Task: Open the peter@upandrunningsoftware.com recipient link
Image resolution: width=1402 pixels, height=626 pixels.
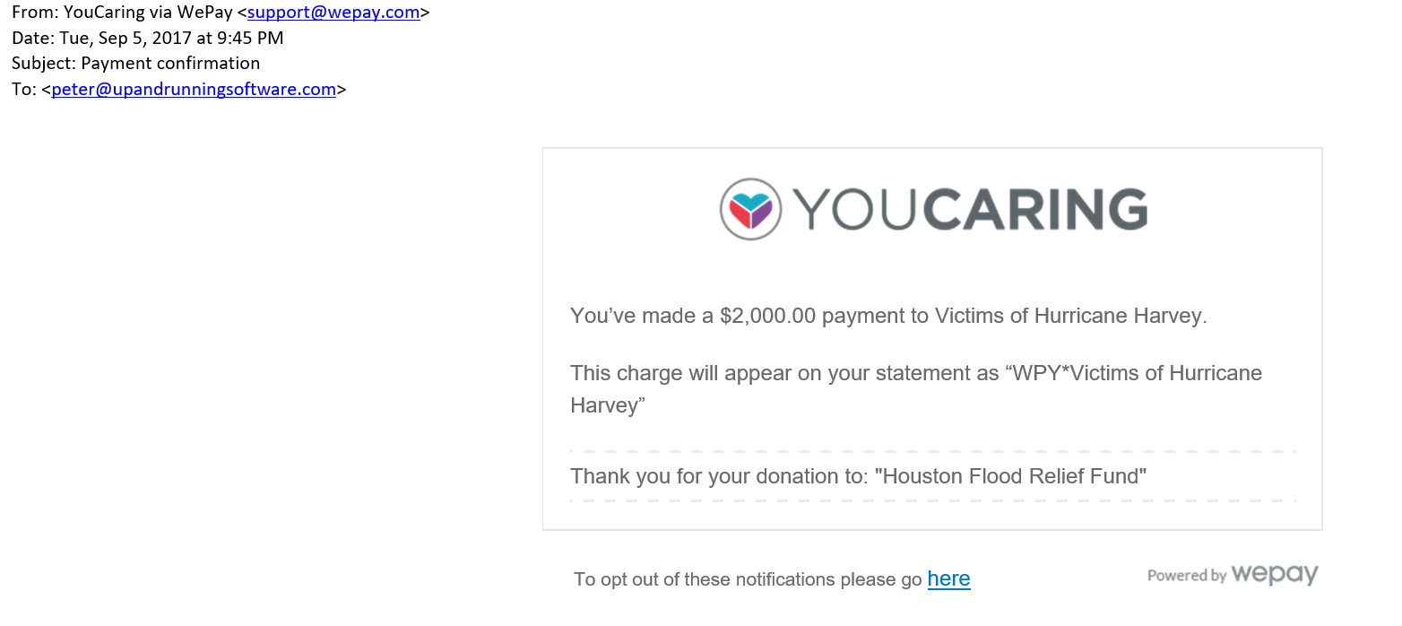Action: [194, 89]
